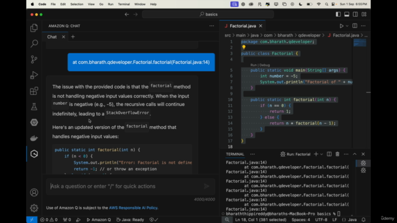Expand the new terminal launch profile dropdown
The width and height of the screenshot is (397, 223).
coord(321,154)
